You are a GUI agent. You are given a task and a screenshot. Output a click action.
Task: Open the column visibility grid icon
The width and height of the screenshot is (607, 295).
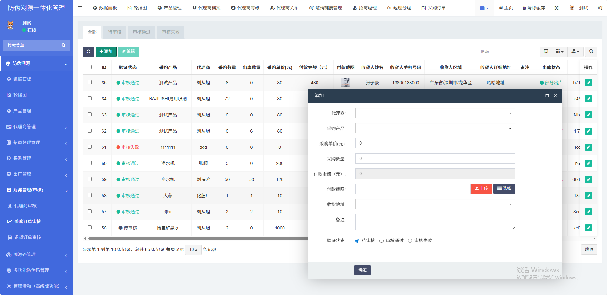click(559, 52)
